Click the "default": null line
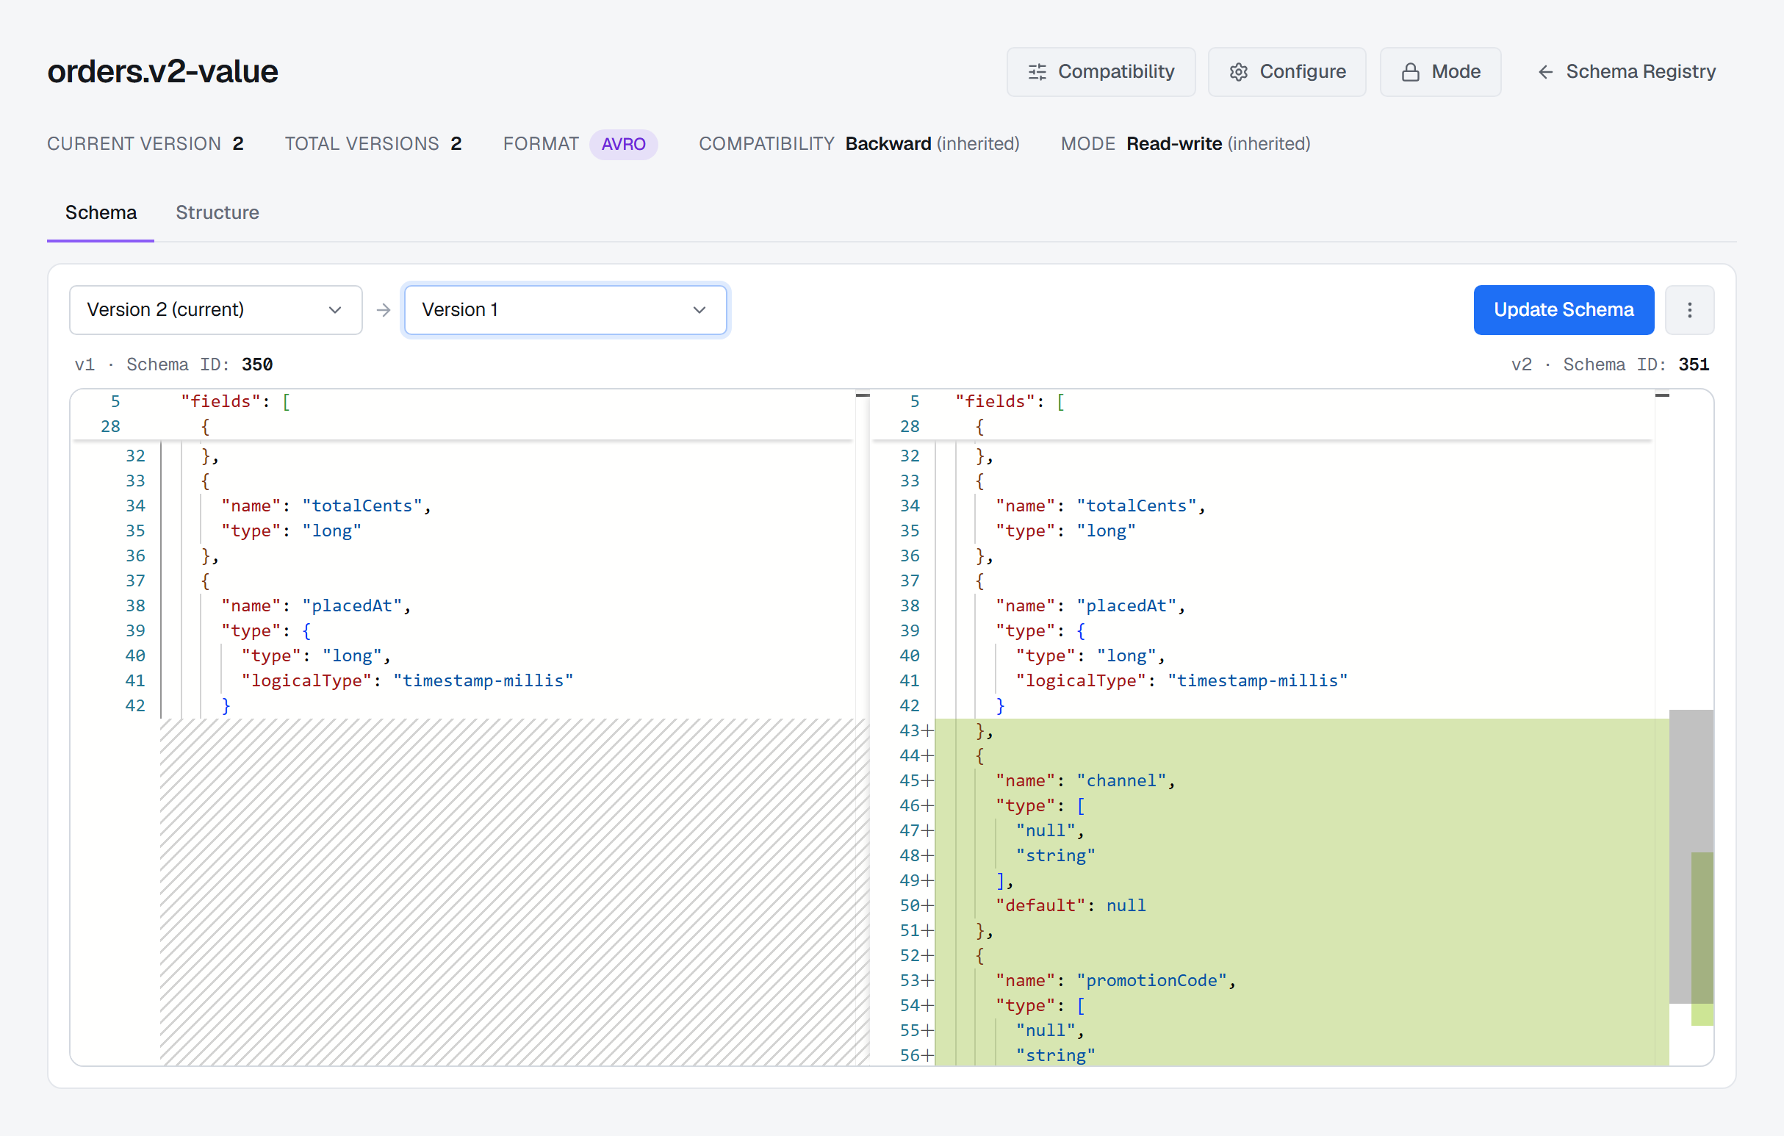The height and width of the screenshot is (1136, 1784). tap(1071, 905)
